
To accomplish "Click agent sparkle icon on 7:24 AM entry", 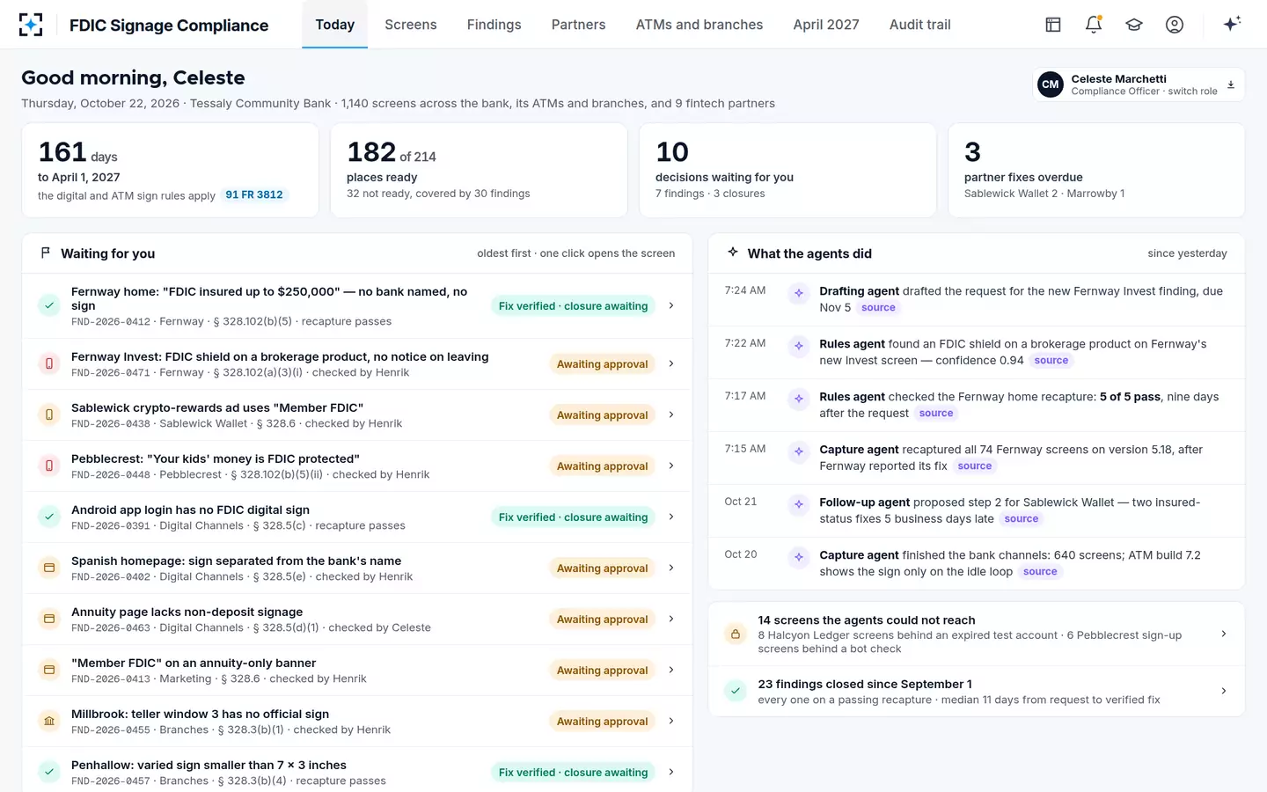I will click(x=799, y=293).
